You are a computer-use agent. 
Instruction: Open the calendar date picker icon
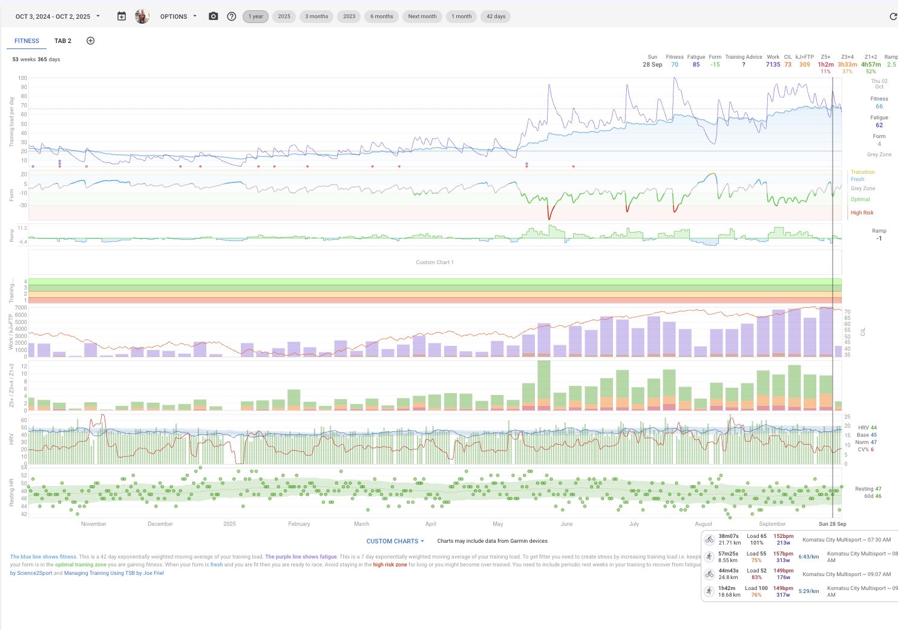[x=122, y=16]
